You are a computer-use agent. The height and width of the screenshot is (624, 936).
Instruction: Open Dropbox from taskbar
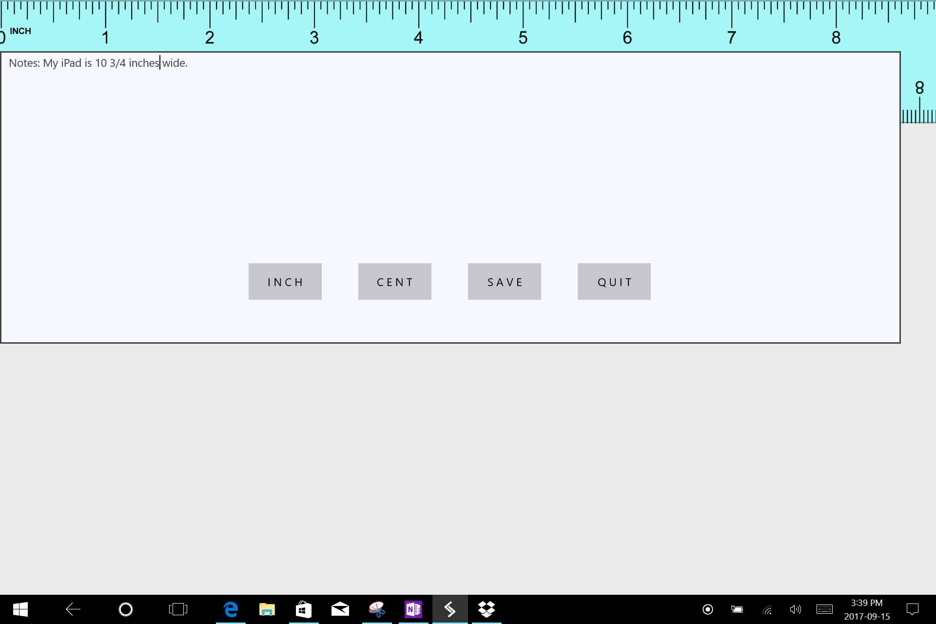tap(487, 609)
